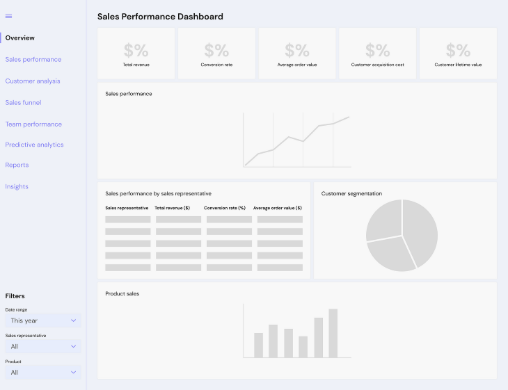
Task: Click the Sales representative column header
Action: coord(127,208)
